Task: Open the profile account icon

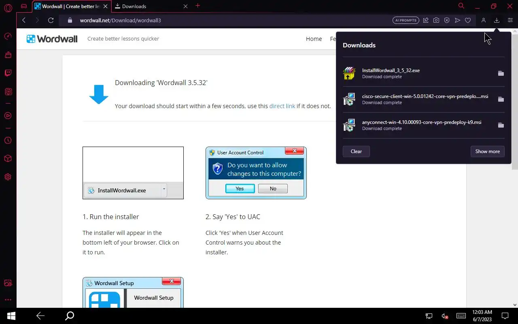Action: point(483,20)
